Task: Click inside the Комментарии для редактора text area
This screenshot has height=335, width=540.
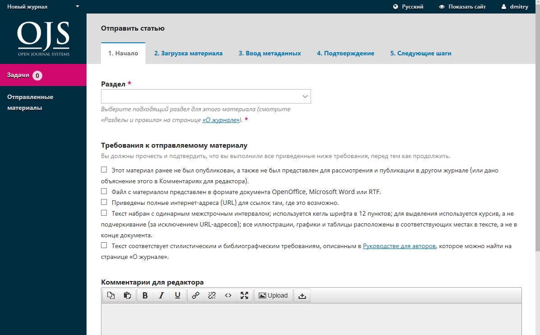Action: point(311,319)
